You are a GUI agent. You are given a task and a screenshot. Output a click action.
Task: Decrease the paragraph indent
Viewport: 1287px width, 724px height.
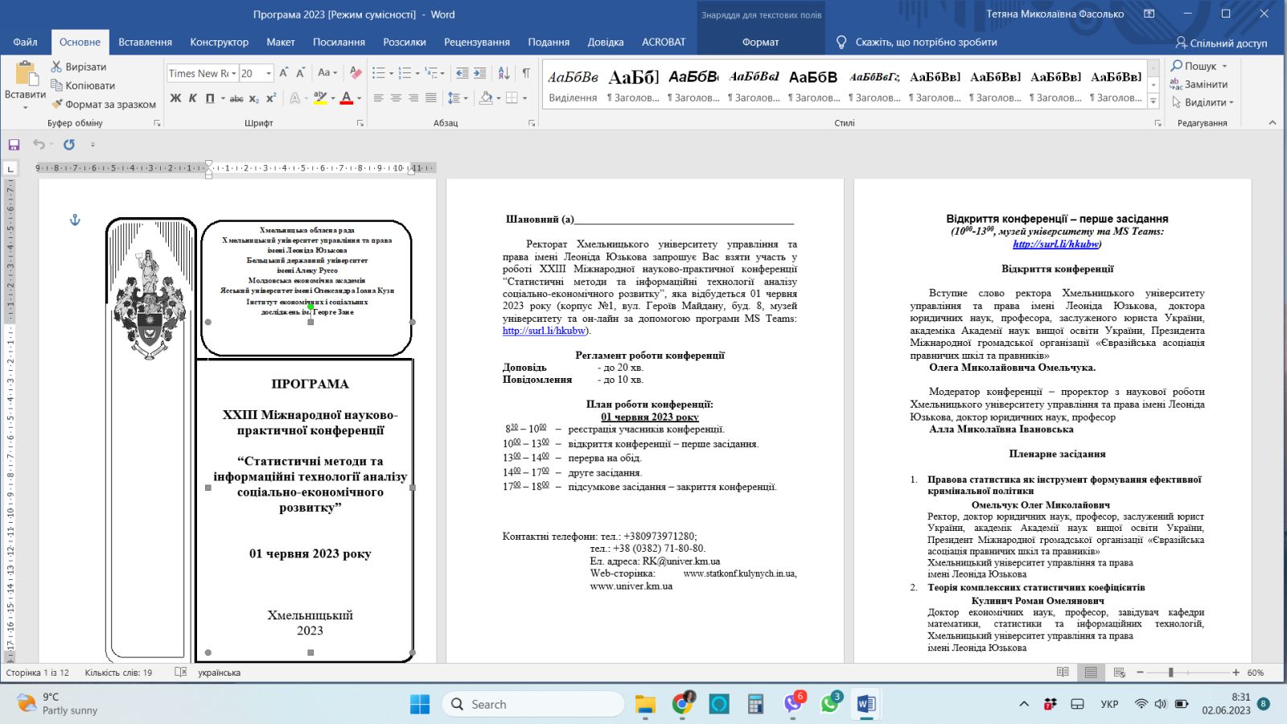pos(462,73)
